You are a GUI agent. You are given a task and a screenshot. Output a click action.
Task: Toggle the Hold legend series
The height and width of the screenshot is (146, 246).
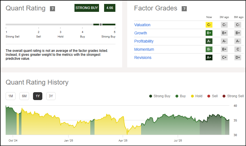pyautogui.click(x=197, y=96)
